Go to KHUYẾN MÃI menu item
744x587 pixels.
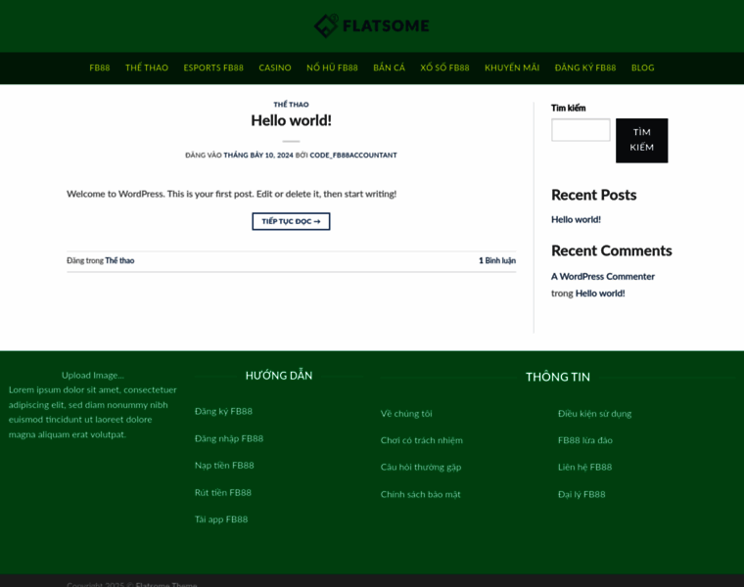pyautogui.click(x=512, y=68)
